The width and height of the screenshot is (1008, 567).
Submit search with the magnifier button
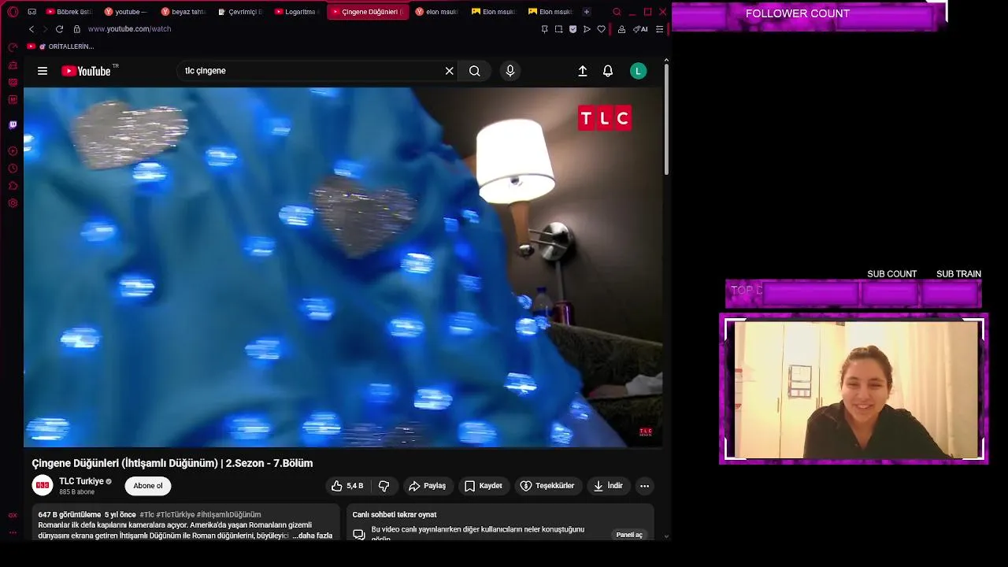[x=475, y=71]
